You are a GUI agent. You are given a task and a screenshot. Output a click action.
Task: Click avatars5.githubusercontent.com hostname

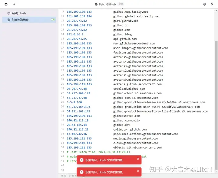click(138, 57)
